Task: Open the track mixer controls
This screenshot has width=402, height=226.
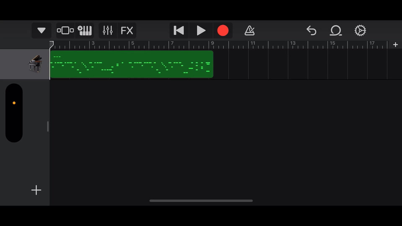Action: coord(108,31)
